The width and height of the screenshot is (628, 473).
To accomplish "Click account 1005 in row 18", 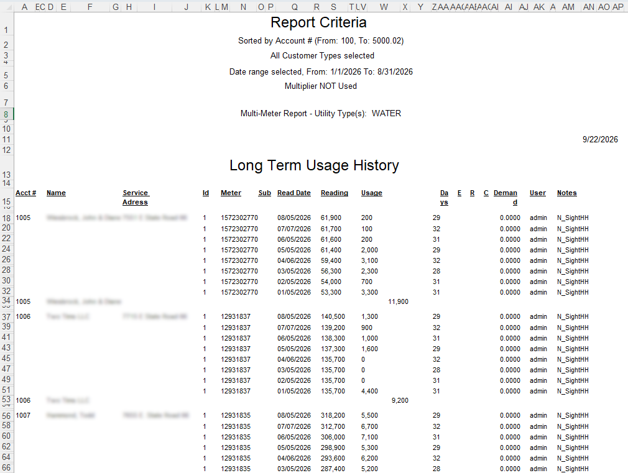I will click(23, 218).
